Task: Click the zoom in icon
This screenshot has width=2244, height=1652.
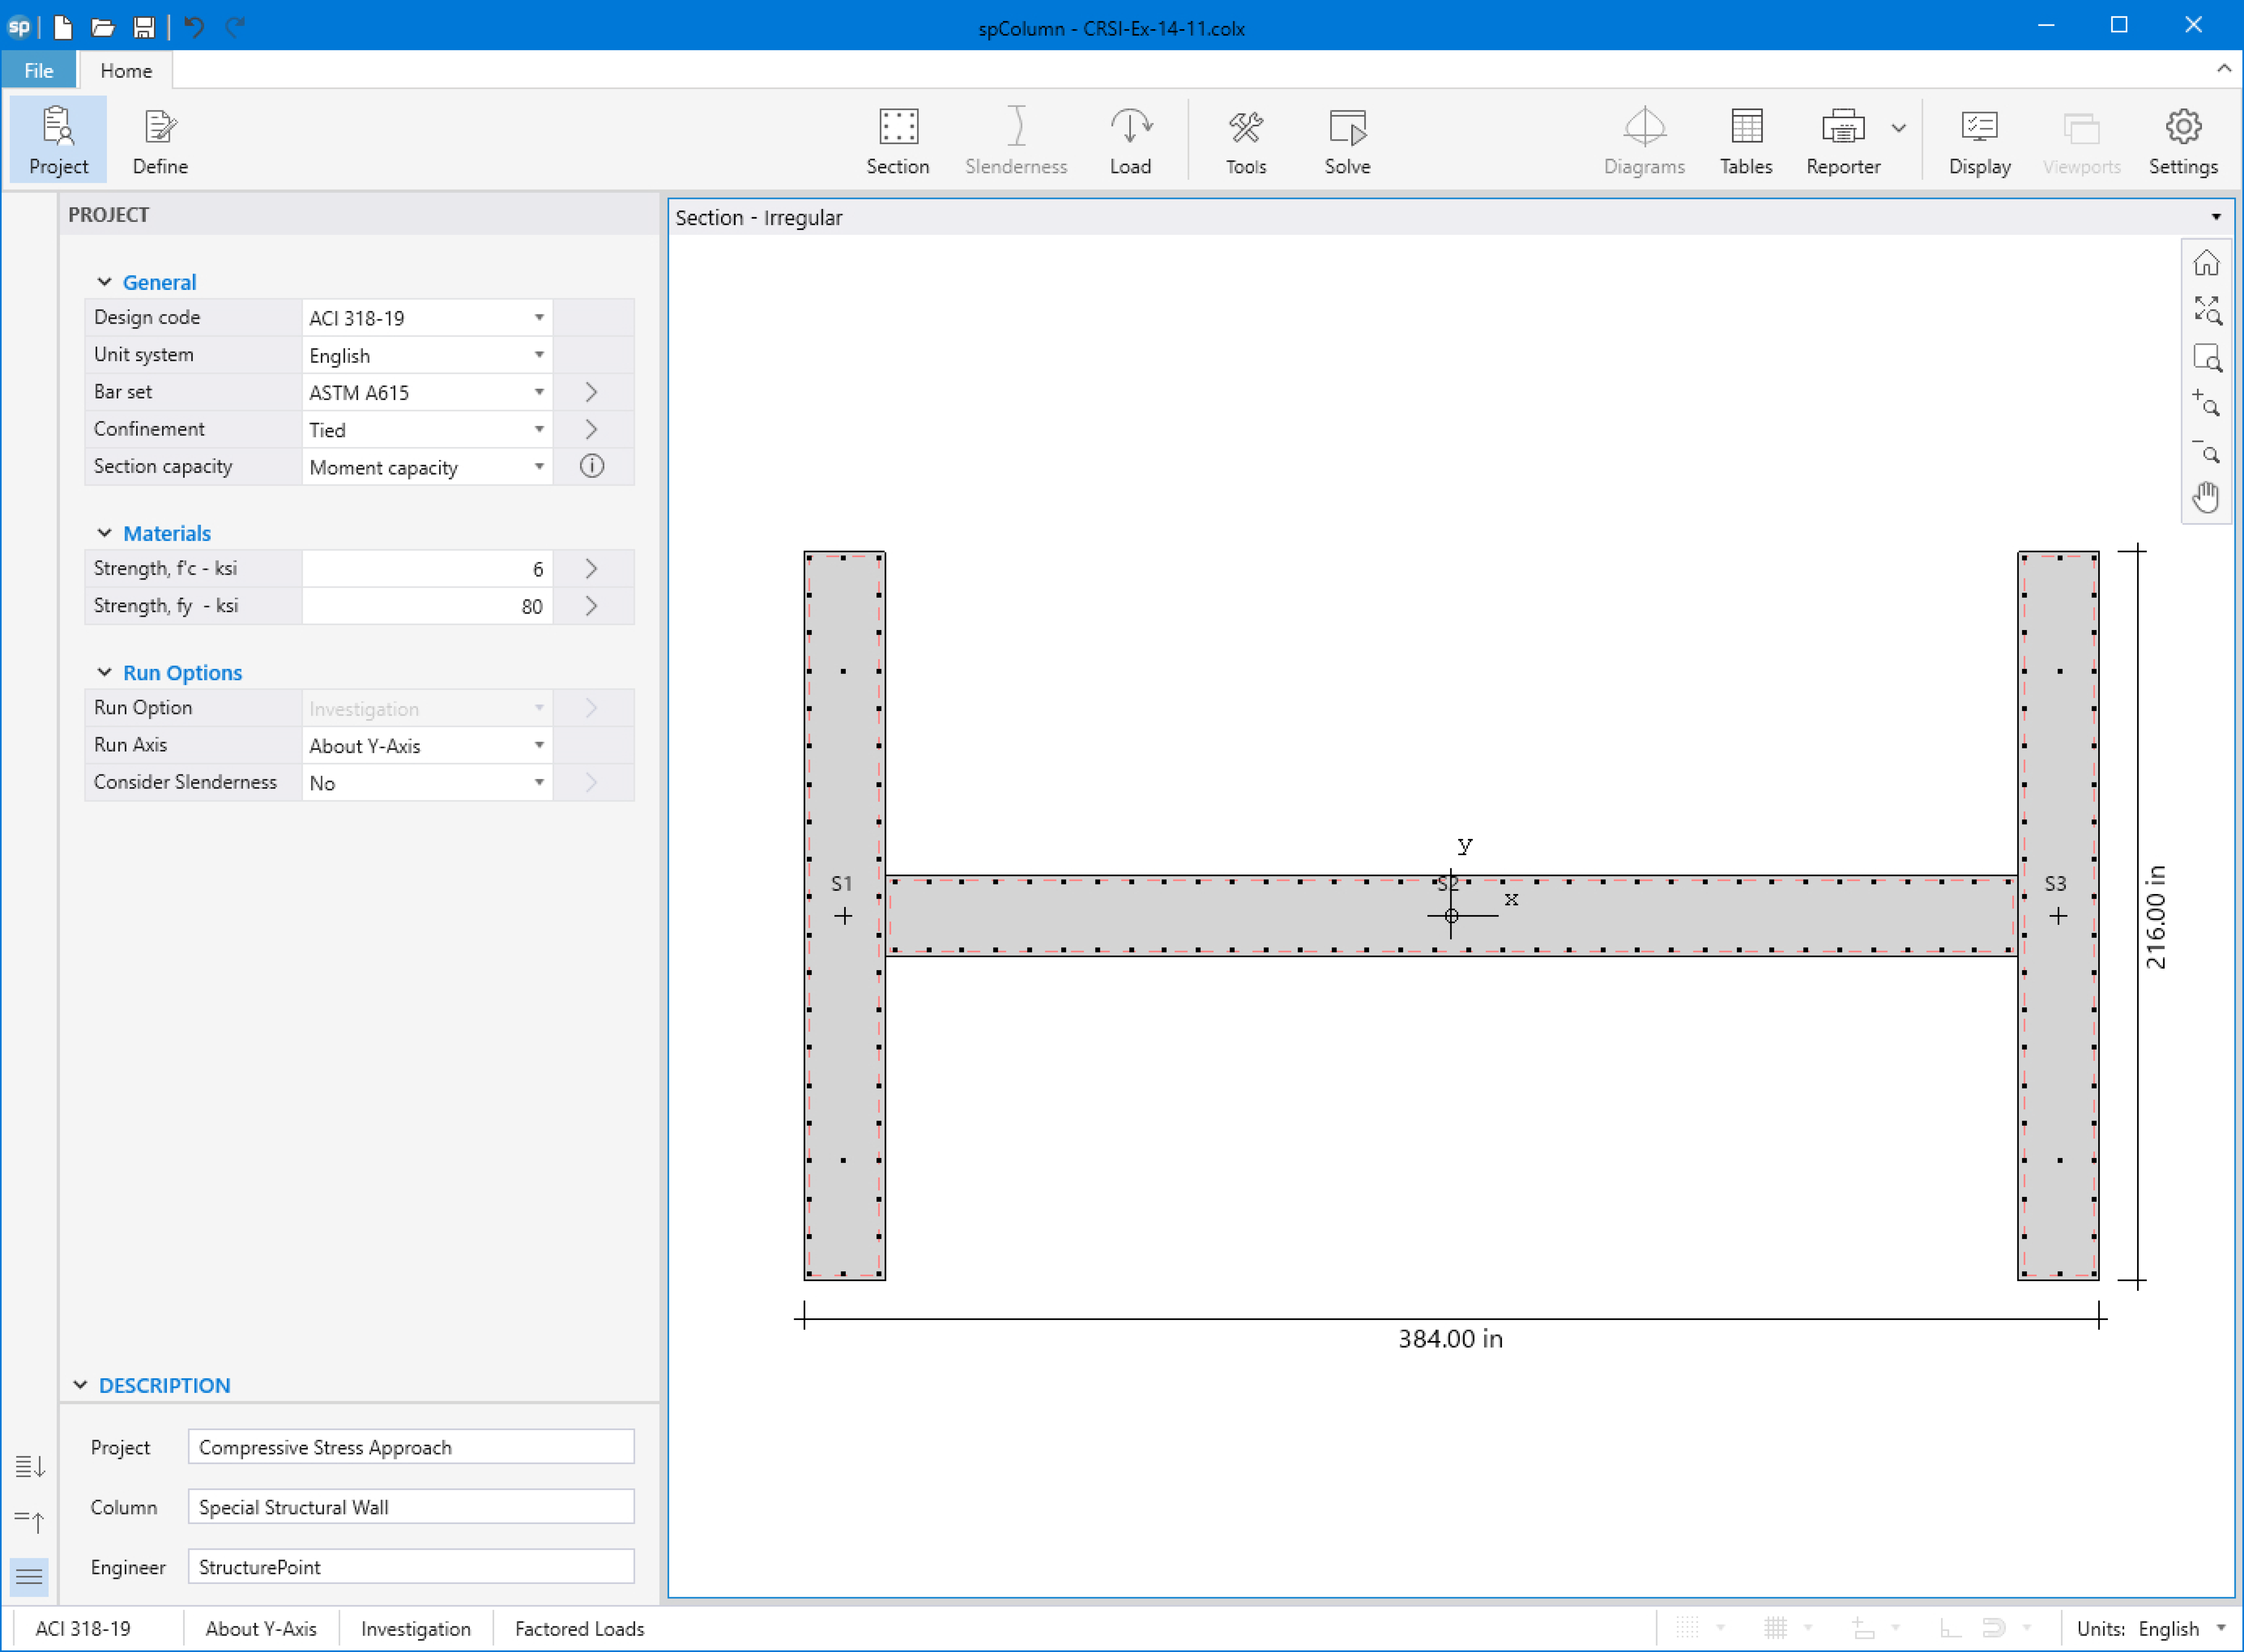Action: (x=2206, y=403)
